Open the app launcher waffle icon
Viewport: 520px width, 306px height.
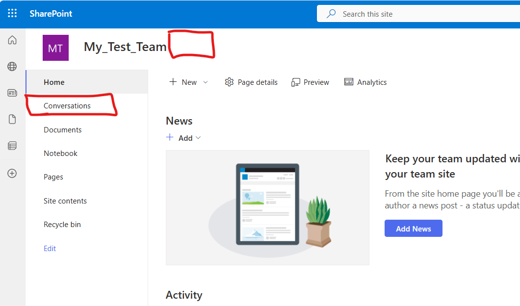[12, 13]
